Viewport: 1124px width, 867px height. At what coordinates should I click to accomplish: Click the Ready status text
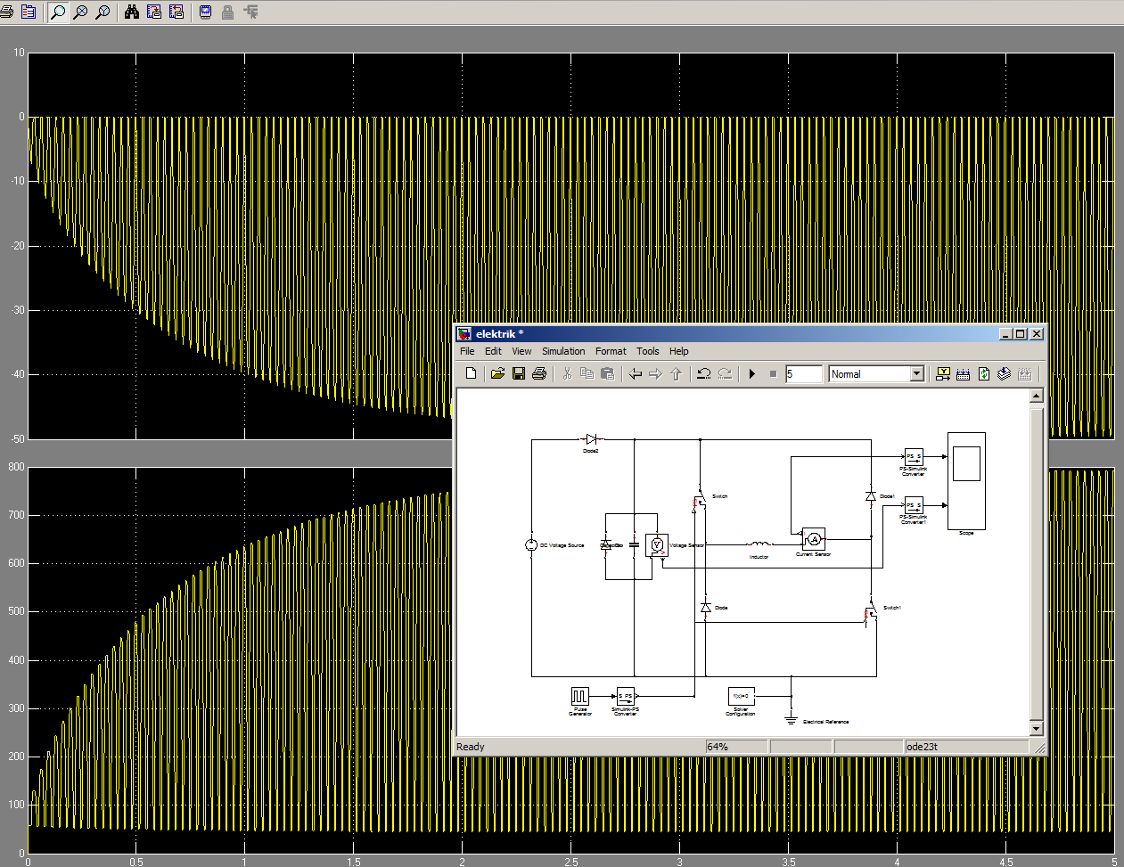pos(471,747)
